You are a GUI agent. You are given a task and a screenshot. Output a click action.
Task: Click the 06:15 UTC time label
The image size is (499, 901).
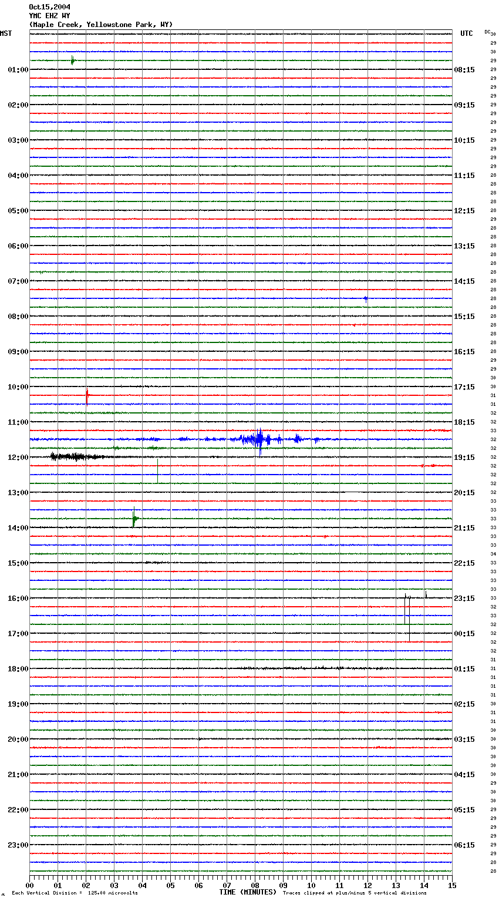[x=464, y=845]
